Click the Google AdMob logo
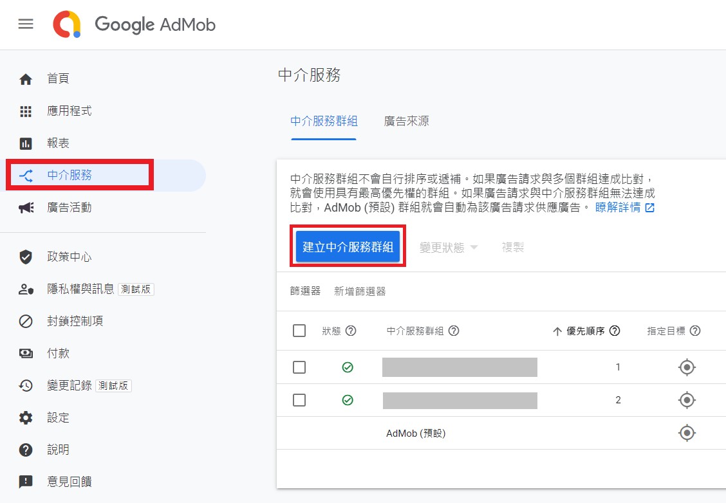 pos(135,24)
